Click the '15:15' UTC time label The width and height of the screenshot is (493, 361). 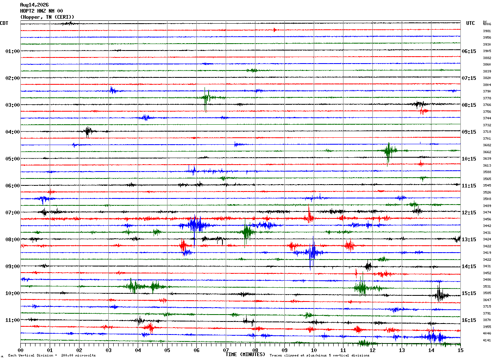click(x=469, y=293)
